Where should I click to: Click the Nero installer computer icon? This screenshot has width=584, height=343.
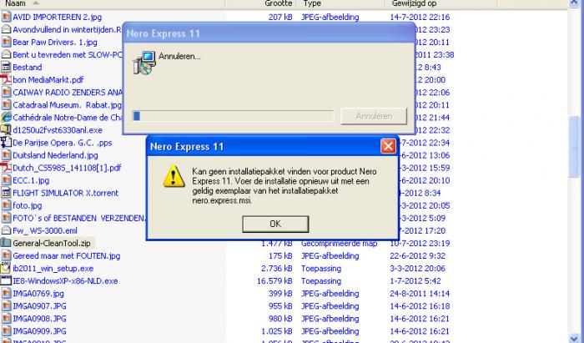click(x=143, y=63)
